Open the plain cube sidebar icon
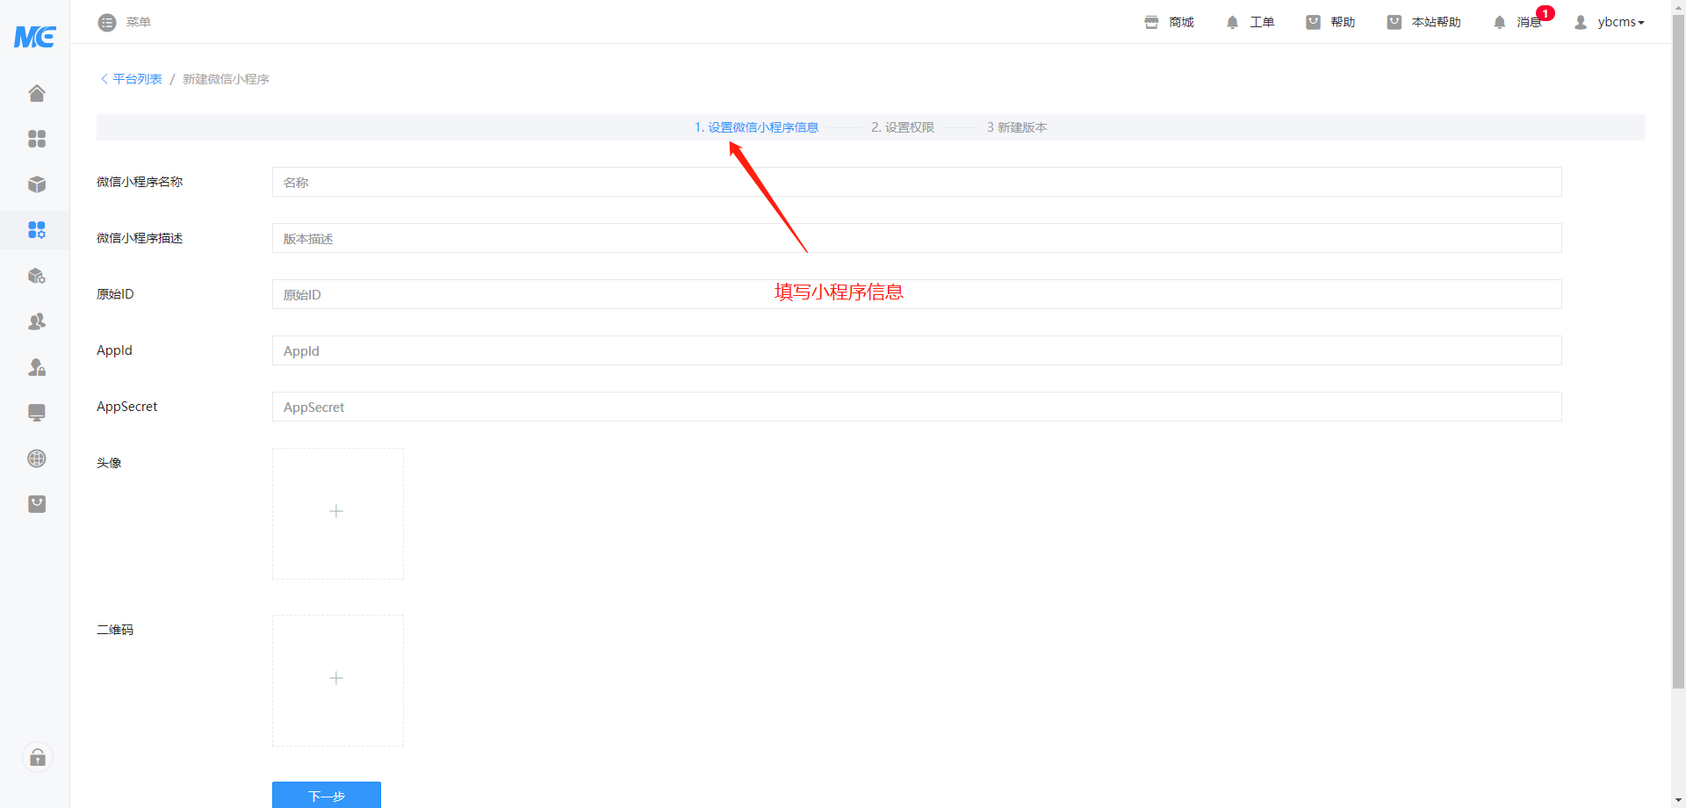1686x808 pixels. [x=37, y=184]
